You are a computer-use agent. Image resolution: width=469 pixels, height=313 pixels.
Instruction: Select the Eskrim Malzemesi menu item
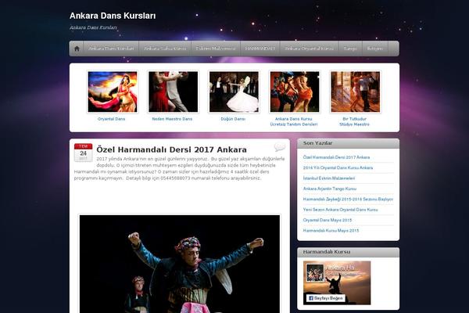(x=216, y=49)
